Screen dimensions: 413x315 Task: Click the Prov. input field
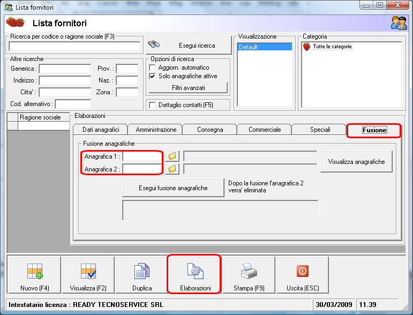tap(127, 69)
